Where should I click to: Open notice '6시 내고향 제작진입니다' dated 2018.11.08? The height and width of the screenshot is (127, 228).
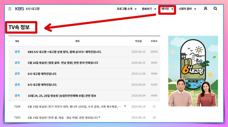point(42,74)
